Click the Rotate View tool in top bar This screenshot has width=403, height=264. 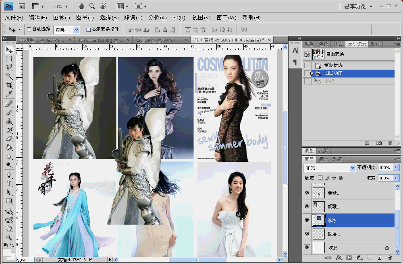104,6
